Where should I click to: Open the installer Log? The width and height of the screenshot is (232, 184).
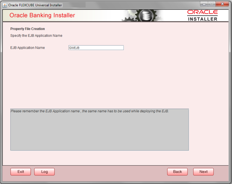coord(44,171)
